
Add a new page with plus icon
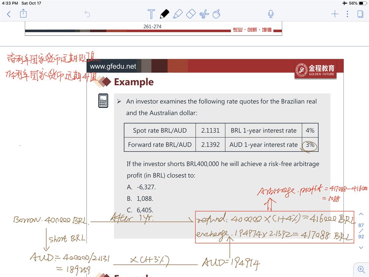(335, 14)
